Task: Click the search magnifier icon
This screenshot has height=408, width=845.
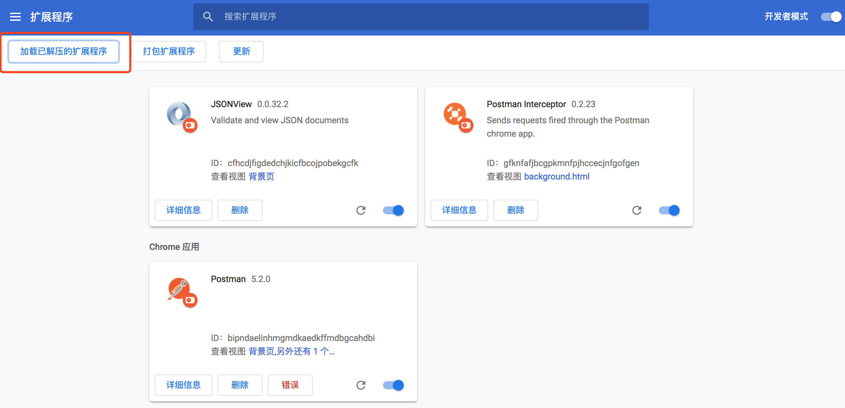Action: 208,17
